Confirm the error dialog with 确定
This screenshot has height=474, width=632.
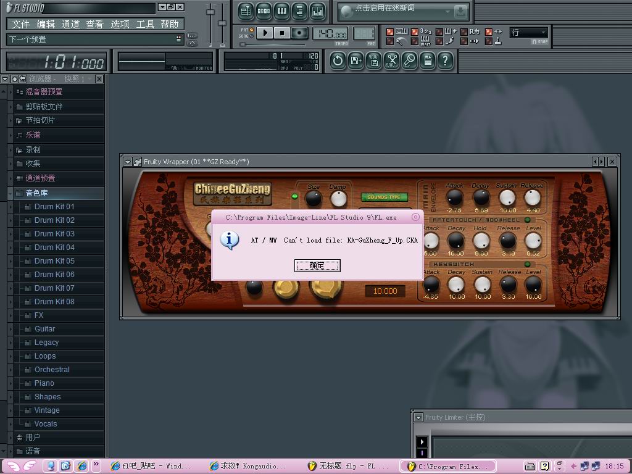pyautogui.click(x=317, y=265)
